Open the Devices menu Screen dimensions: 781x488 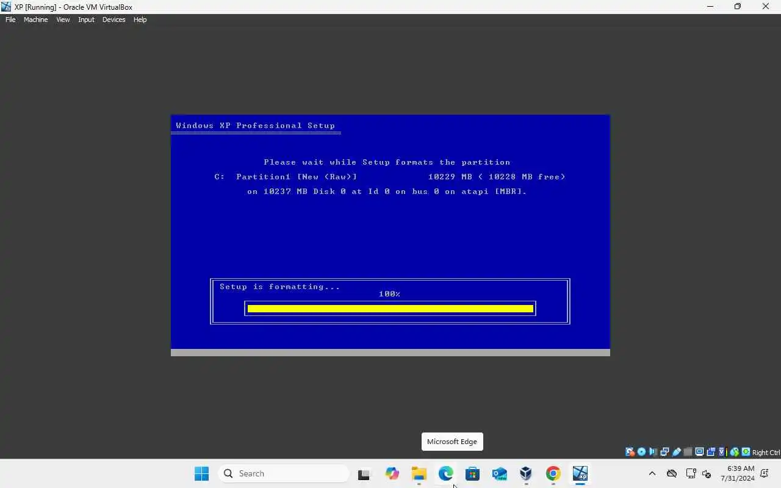[113, 20]
